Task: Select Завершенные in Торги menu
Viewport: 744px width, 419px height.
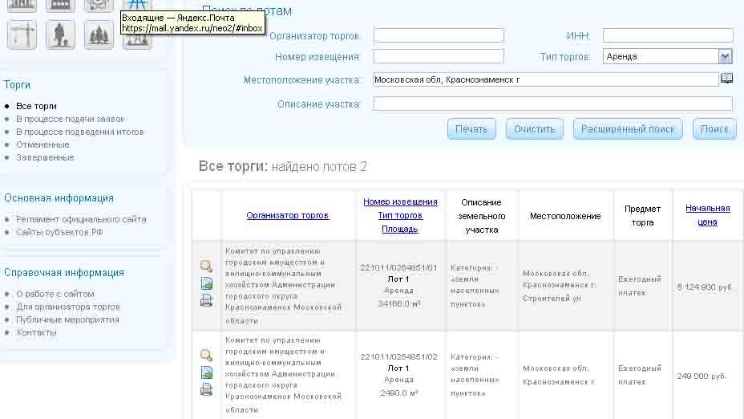Action: pos(45,157)
